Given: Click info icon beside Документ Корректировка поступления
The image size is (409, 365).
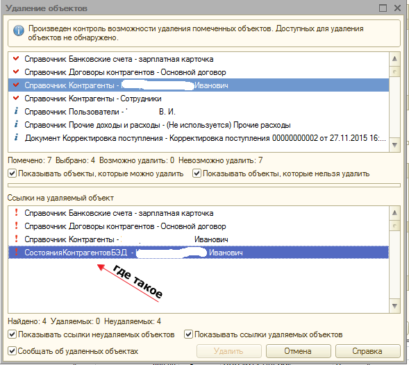Looking at the screenshot, I should click(x=16, y=137).
